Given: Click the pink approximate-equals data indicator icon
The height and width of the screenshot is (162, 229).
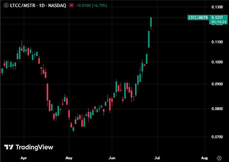Looking at the screenshot, I should point(71,5).
